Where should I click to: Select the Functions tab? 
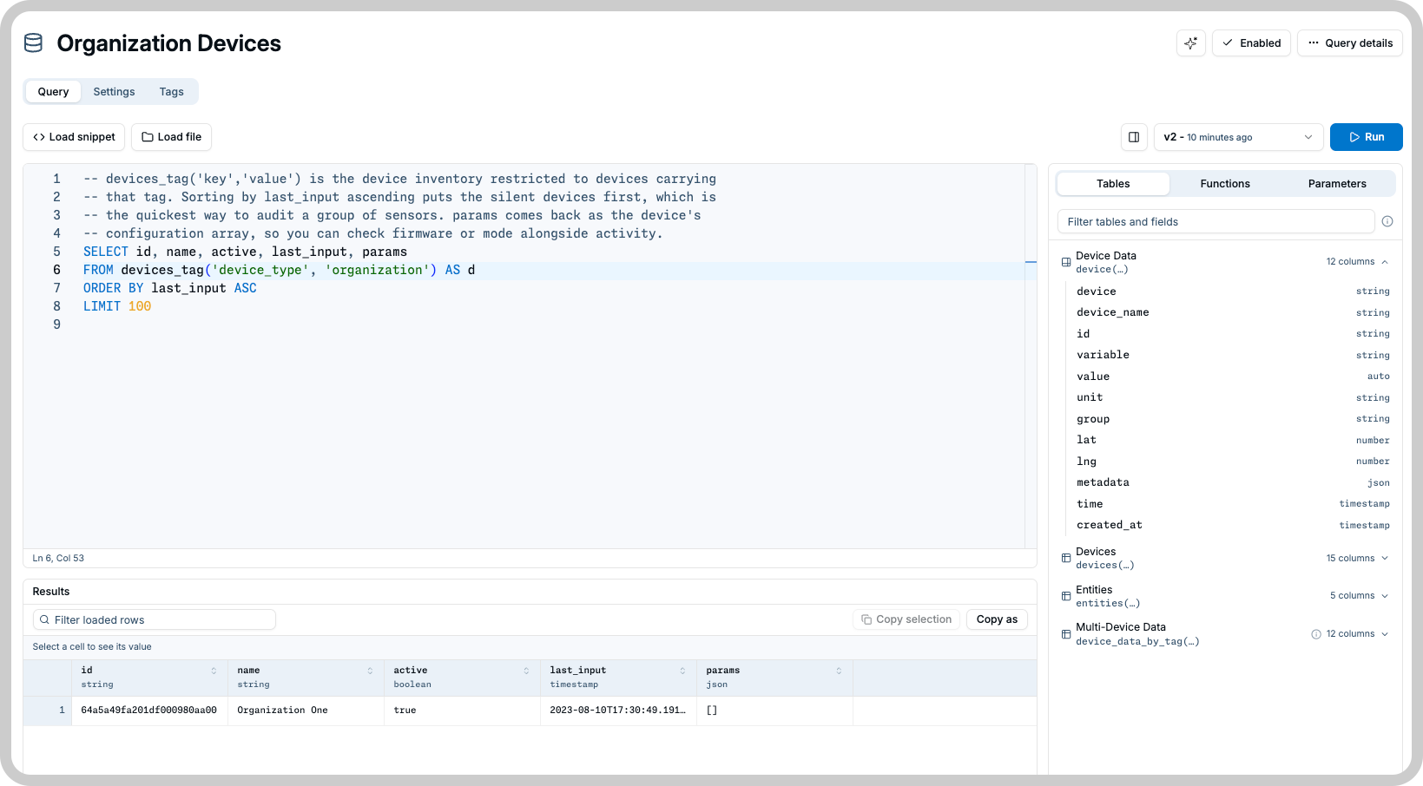tap(1225, 184)
